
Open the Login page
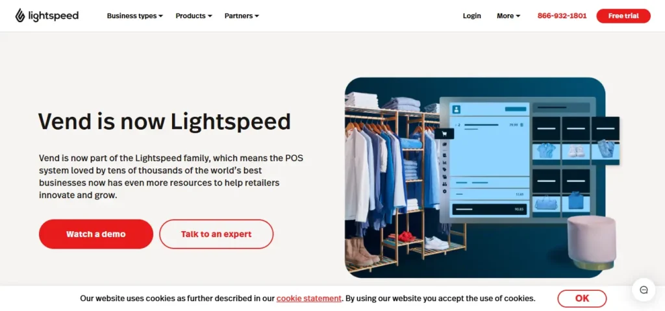coord(471,16)
